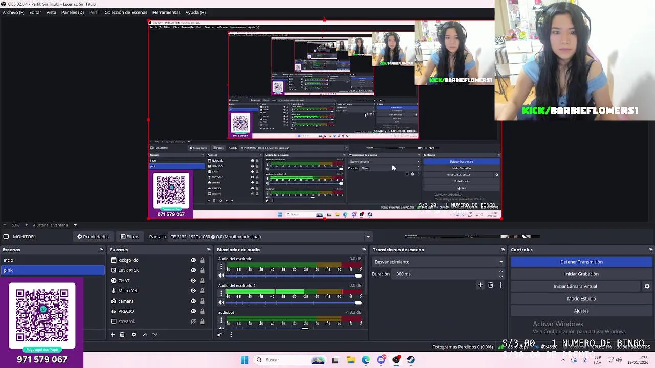Hide the kickgordo source
The image size is (655, 368).
coord(193,260)
